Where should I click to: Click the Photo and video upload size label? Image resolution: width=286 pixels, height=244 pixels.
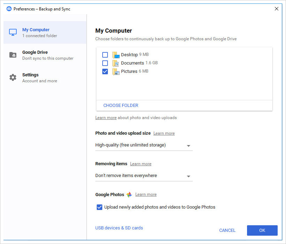pos(123,133)
